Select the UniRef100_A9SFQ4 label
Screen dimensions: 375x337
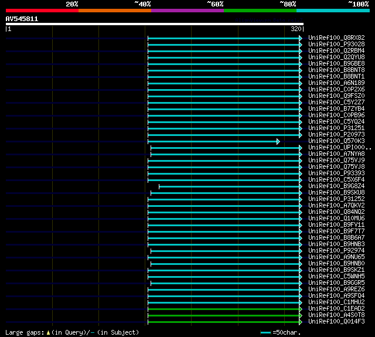[336, 296]
